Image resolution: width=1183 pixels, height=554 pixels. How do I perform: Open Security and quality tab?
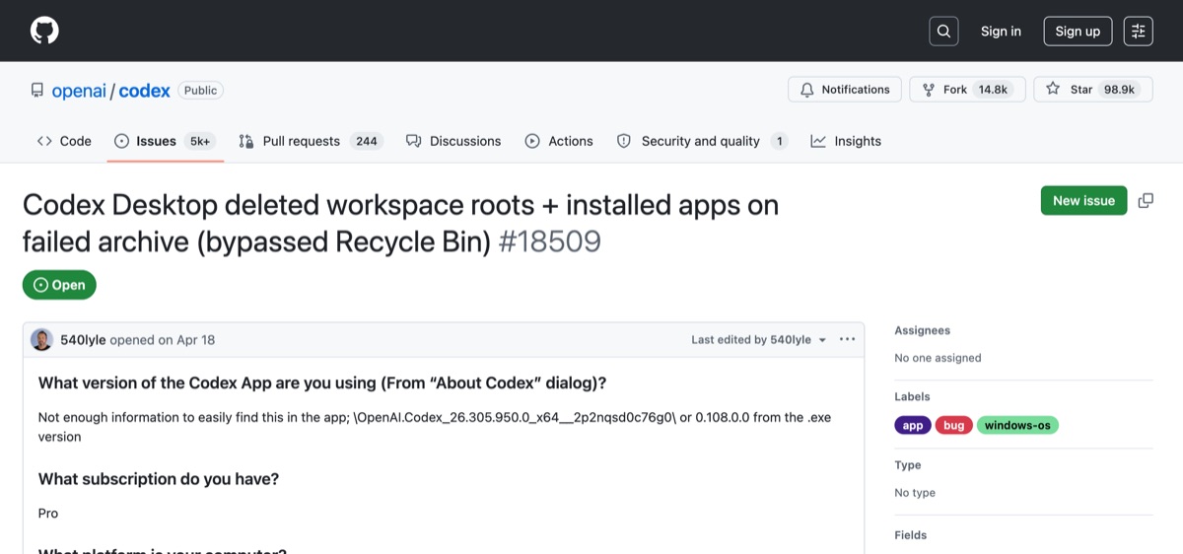702,141
